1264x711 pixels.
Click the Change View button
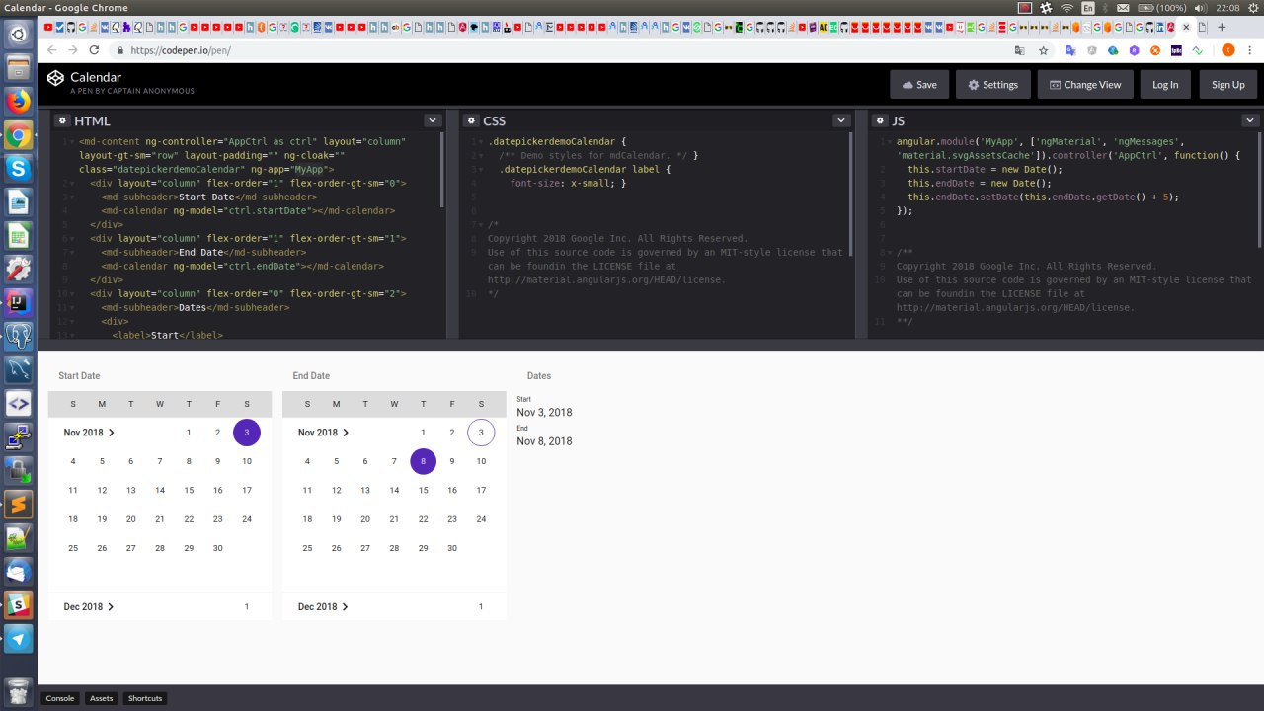[x=1085, y=85]
